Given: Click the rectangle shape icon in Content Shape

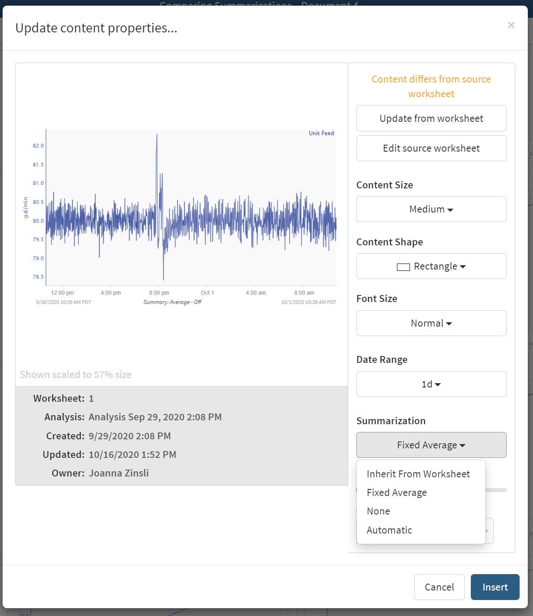Looking at the screenshot, I should click(x=403, y=267).
